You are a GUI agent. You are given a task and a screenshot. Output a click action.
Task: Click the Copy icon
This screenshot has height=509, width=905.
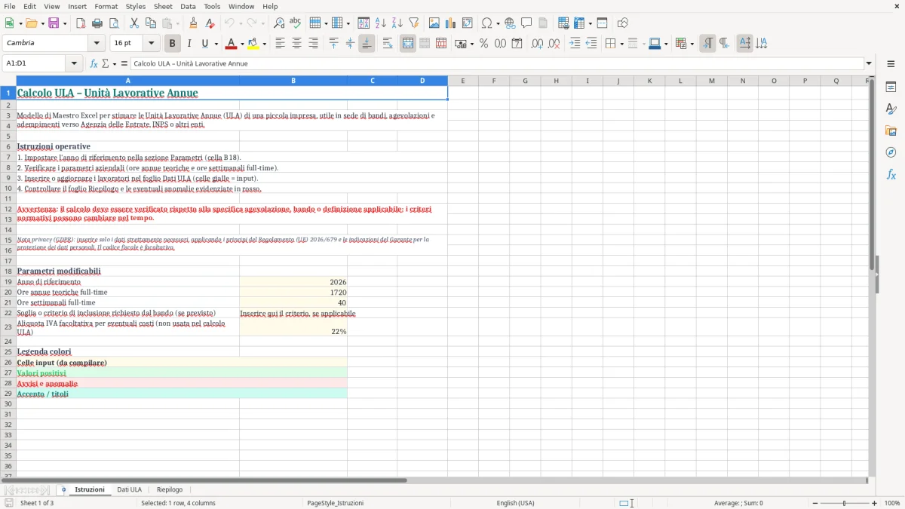[x=151, y=23]
